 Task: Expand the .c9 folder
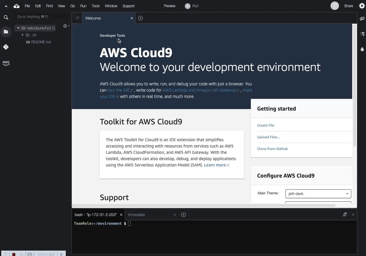[x=23, y=35]
